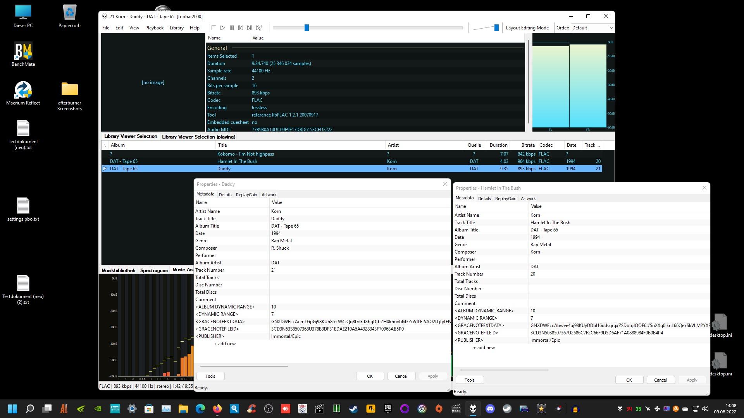744x418 pixels.
Task: Open the Firefox icon in taskbar
Action: coord(217,409)
